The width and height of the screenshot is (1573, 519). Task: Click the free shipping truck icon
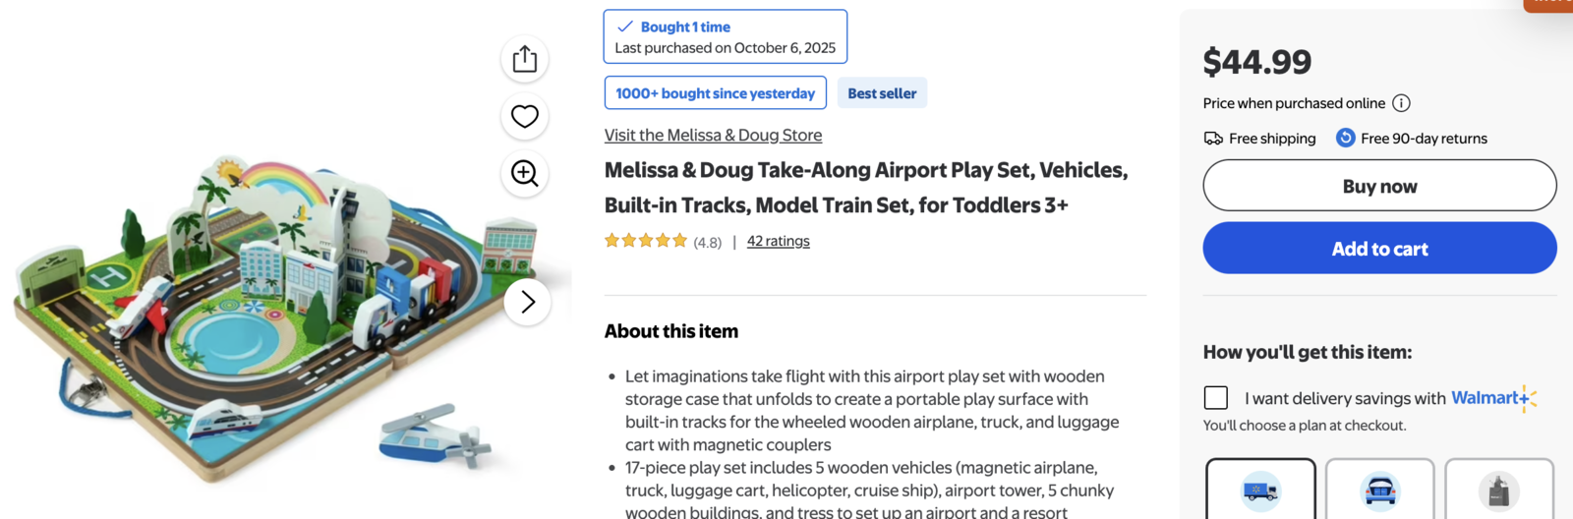pos(1213,139)
